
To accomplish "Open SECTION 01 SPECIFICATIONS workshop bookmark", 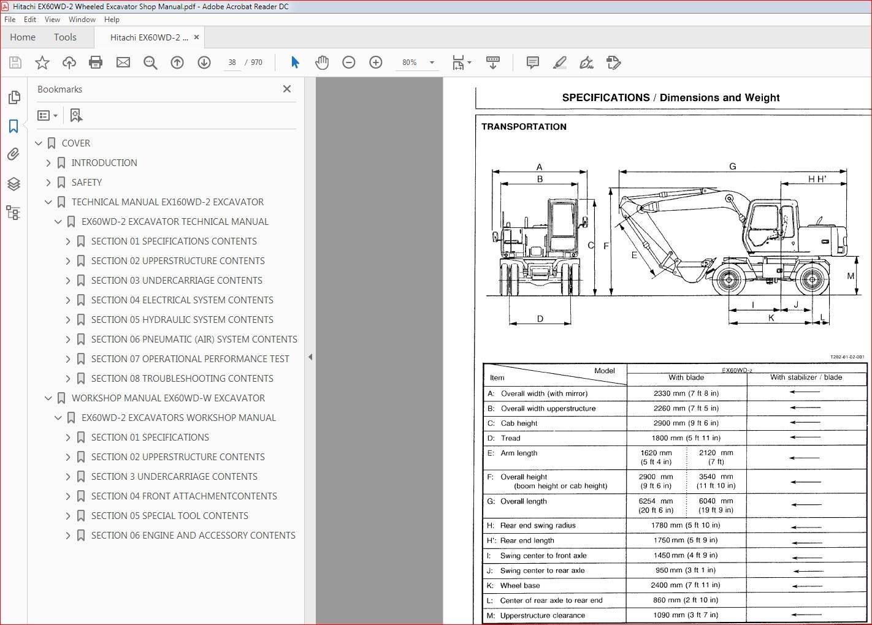I will (x=150, y=438).
